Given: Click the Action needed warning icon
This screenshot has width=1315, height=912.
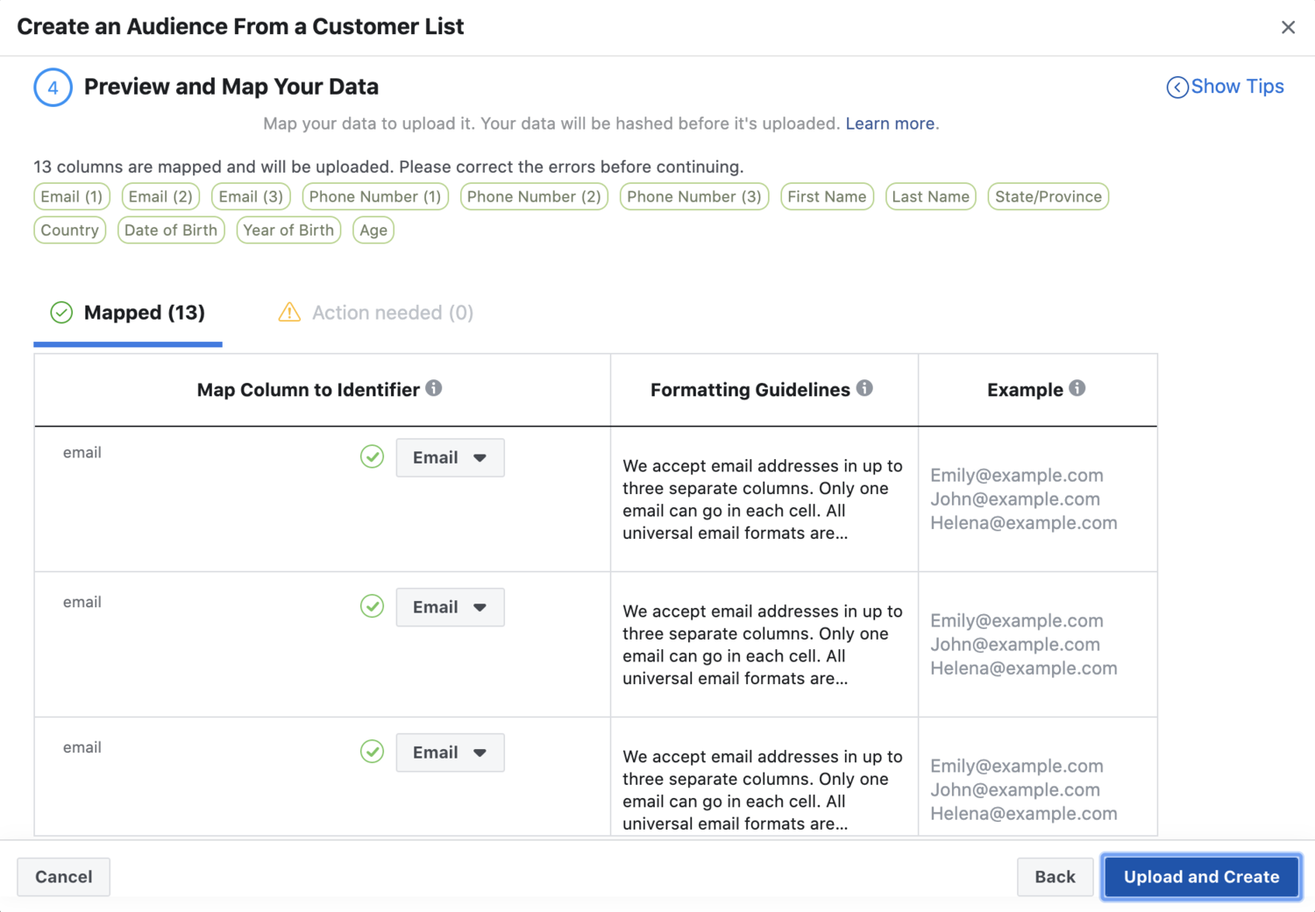Looking at the screenshot, I should pos(289,312).
